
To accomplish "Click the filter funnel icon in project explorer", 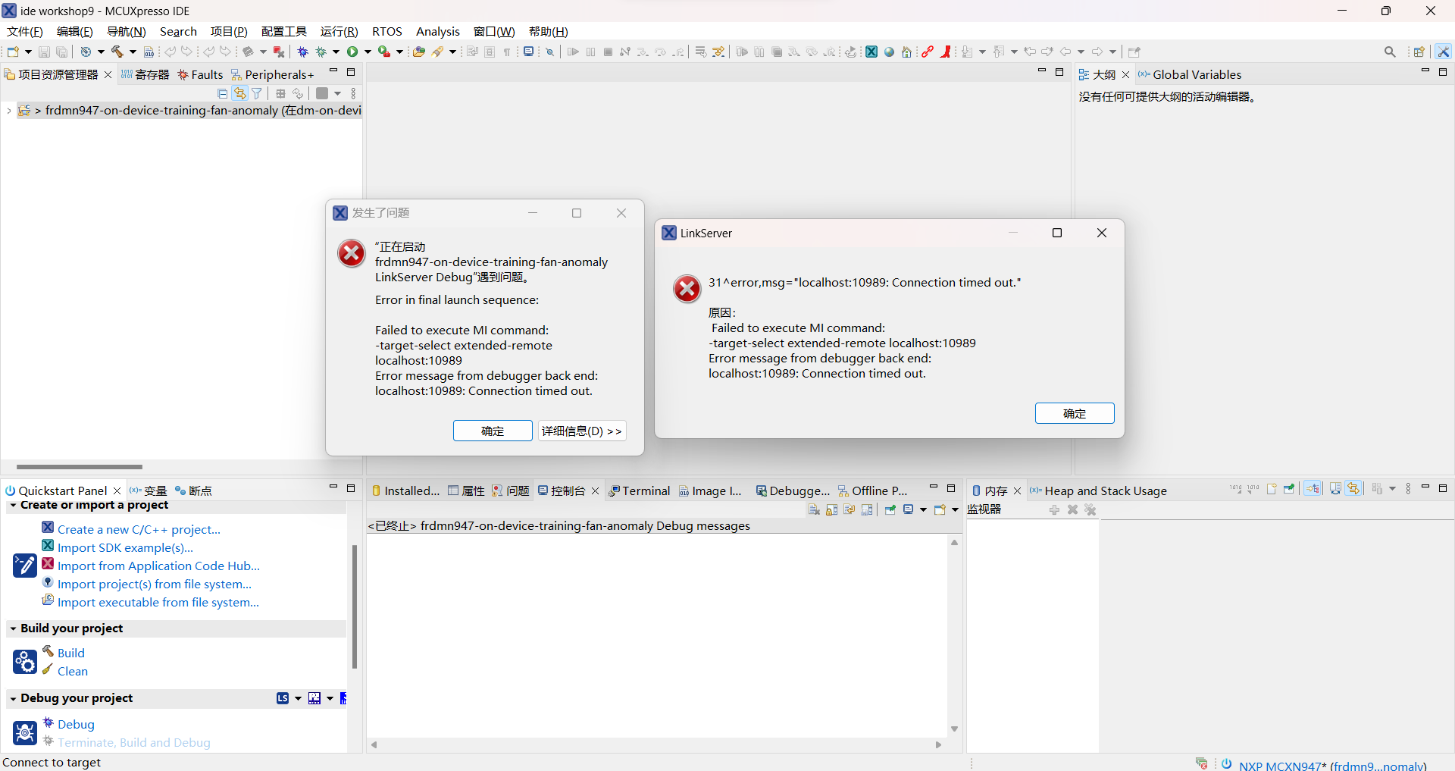I will tap(257, 93).
